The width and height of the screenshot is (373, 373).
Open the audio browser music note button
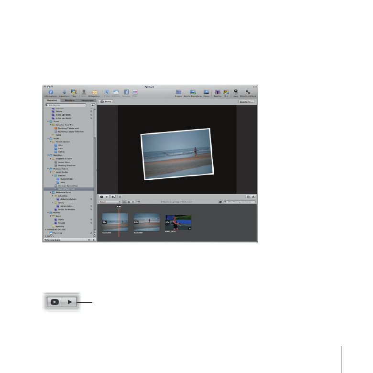[253, 197]
